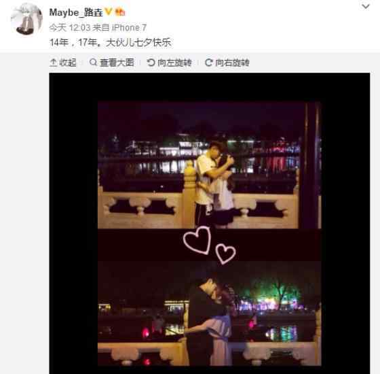This screenshot has width=380, height=374.
Task: Click the Maybe_路垚 username link
Action: (76, 12)
